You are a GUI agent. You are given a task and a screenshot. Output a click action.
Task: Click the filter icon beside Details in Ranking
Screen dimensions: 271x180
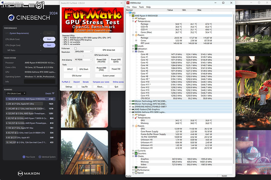pos(53,94)
